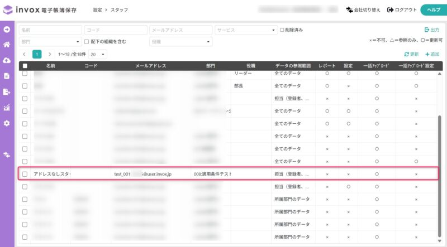Open the サービス dropdown filter
The height and width of the screenshot is (247, 447).
click(246, 30)
